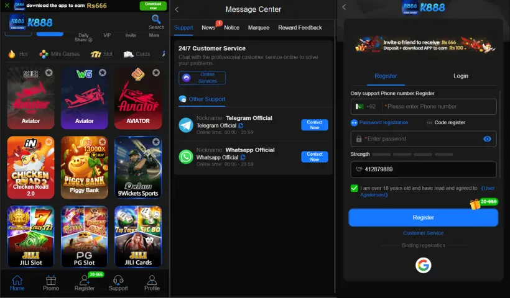Favorite the Spribe Aviator game star
The width and height of the screenshot is (510, 298).
click(49, 73)
